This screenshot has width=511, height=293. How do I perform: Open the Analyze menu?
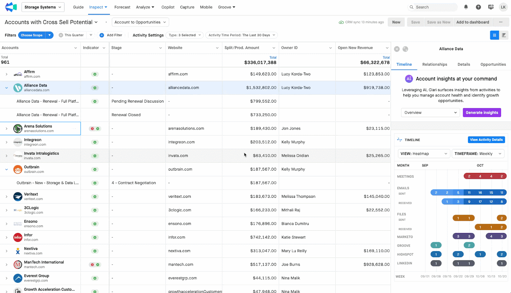[x=145, y=7]
